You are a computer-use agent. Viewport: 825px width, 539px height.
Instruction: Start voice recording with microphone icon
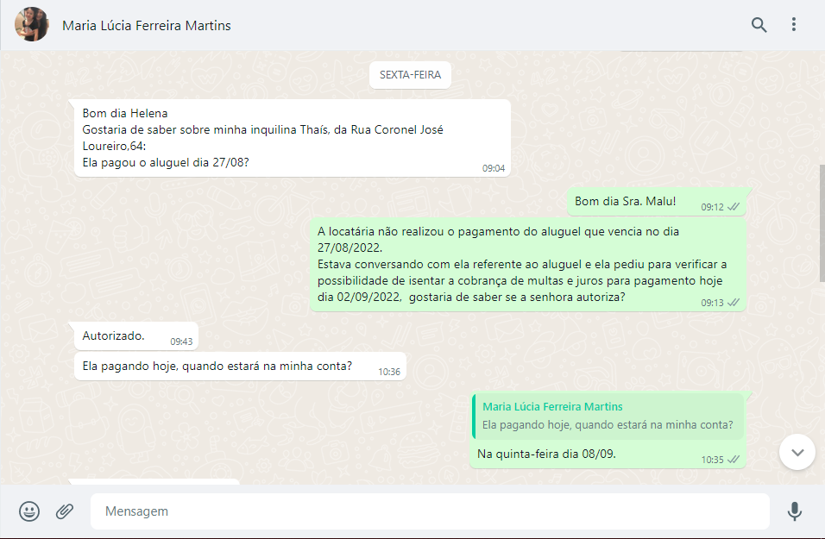click(x=795, y=511)
